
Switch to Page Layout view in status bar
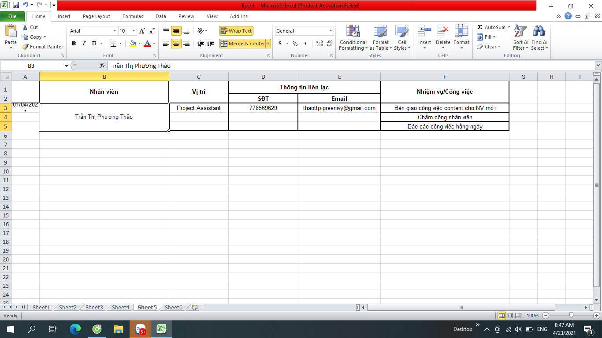point(510,316)
